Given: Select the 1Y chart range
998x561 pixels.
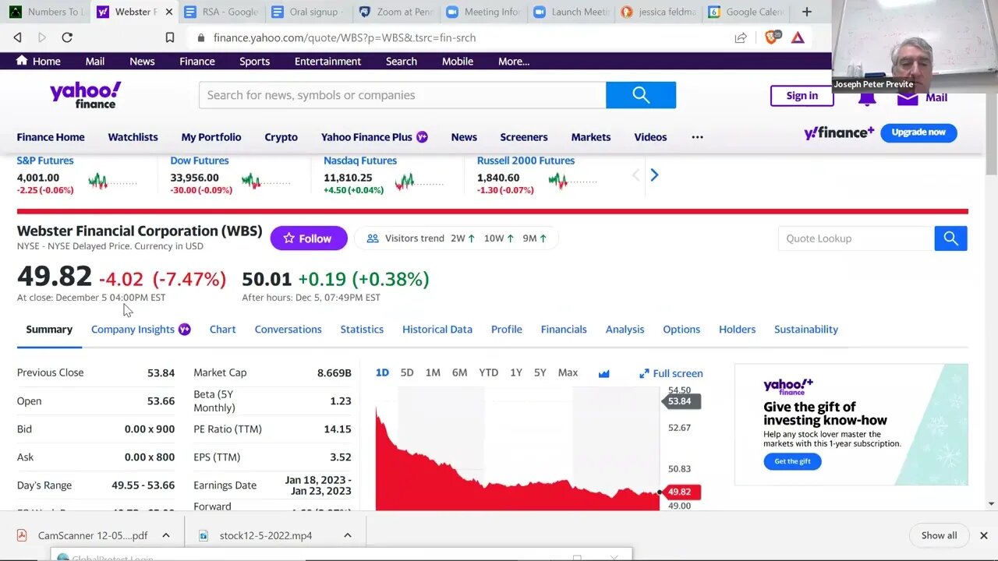Looking at the screenshot, I should (x=516, y=373).
